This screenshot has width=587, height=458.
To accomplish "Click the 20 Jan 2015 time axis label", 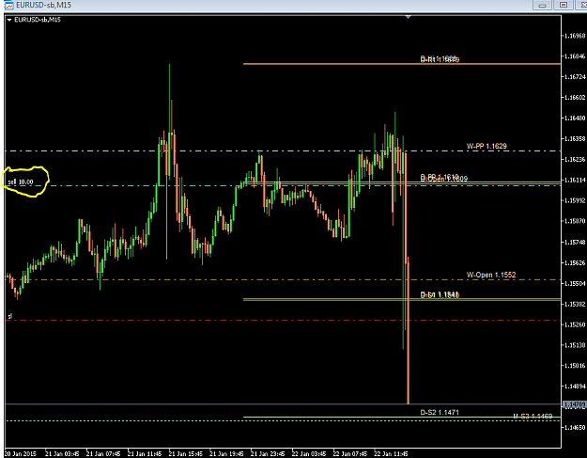I will pyautogui.click(x=21, y=454).
